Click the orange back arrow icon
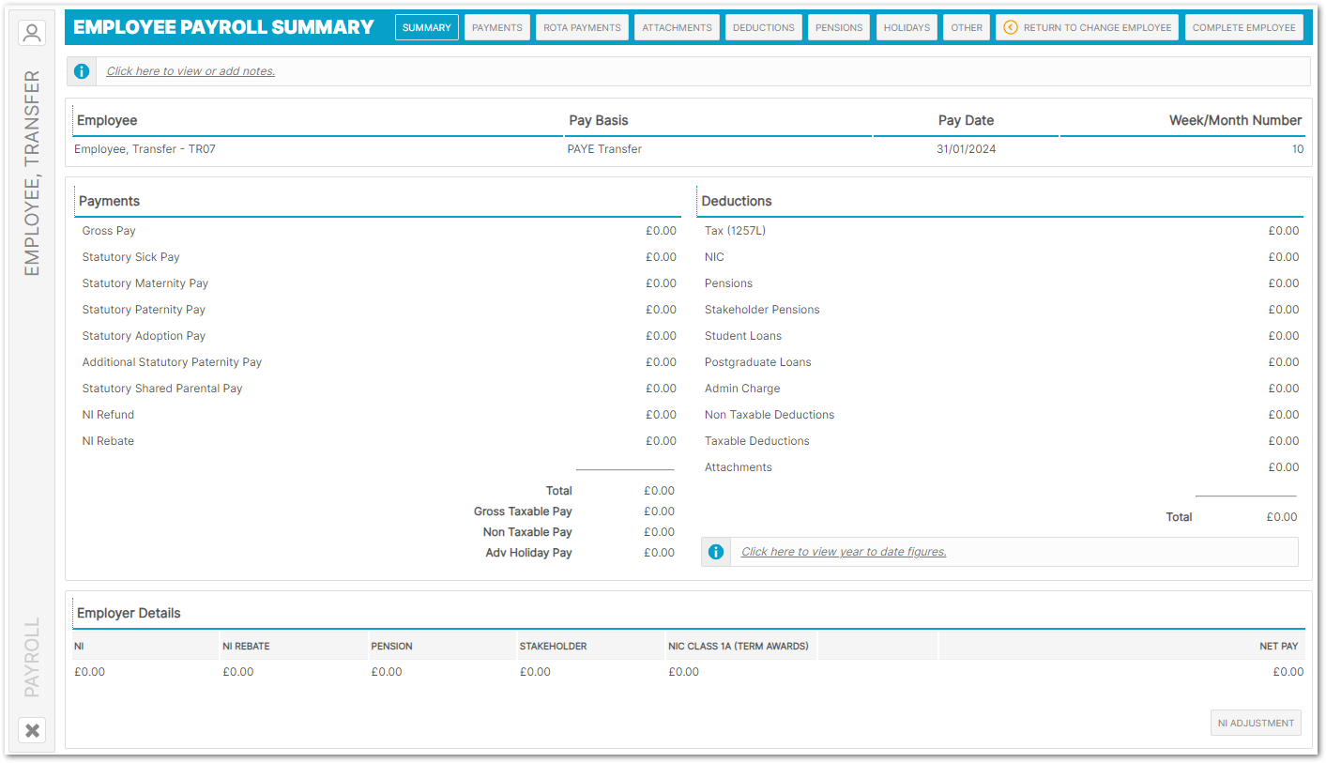The width and height of the screenshot is (1326, 763). click(x=1011, y=27)
